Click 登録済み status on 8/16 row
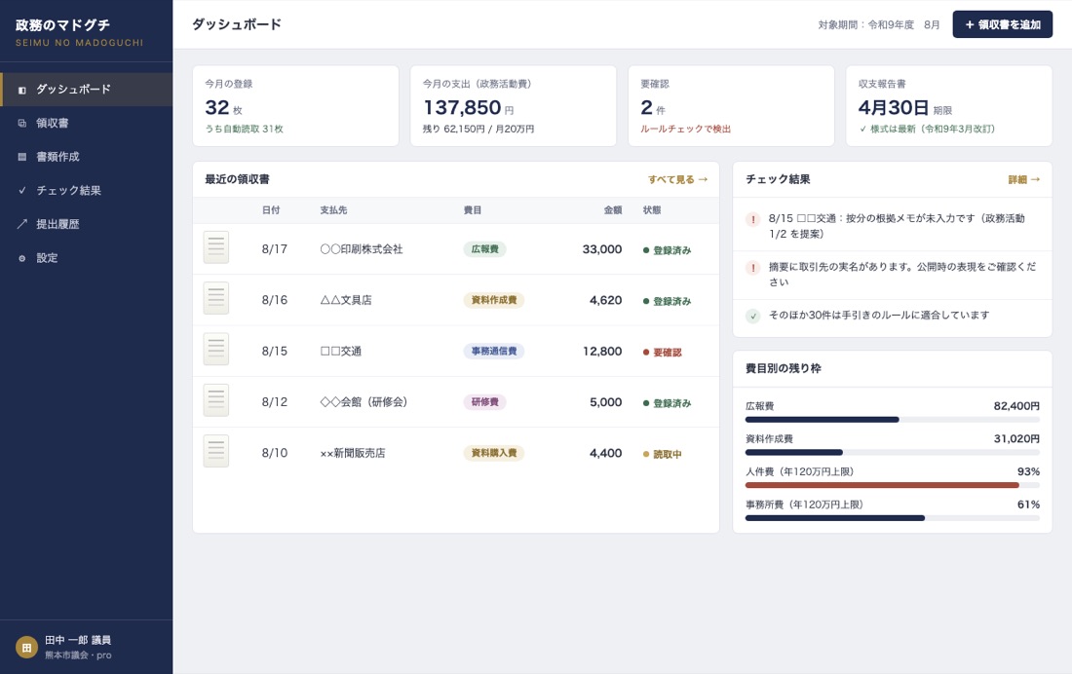This screenshot has width=1072, height=674. tap(667, 301)
